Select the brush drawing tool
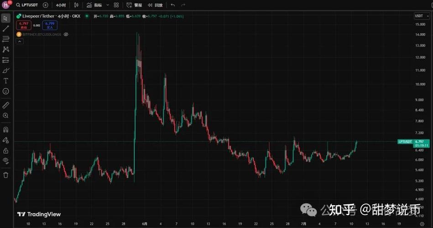 pyautogui.click(x=6, y=70)
